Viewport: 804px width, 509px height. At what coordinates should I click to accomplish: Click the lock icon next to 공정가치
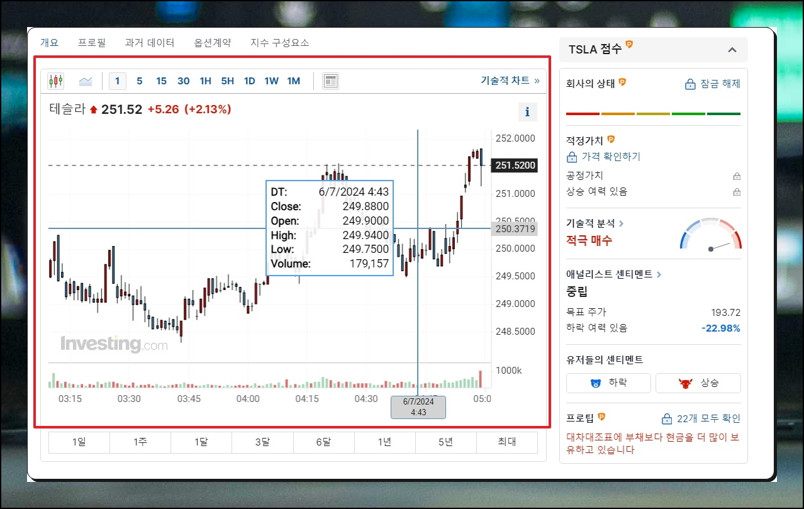(x=737, y=176)
